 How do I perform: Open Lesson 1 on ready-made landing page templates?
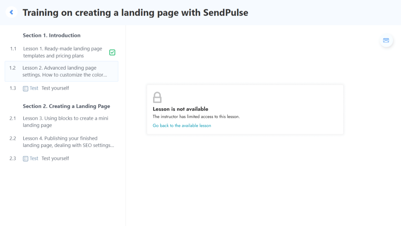tap(62, 52)
